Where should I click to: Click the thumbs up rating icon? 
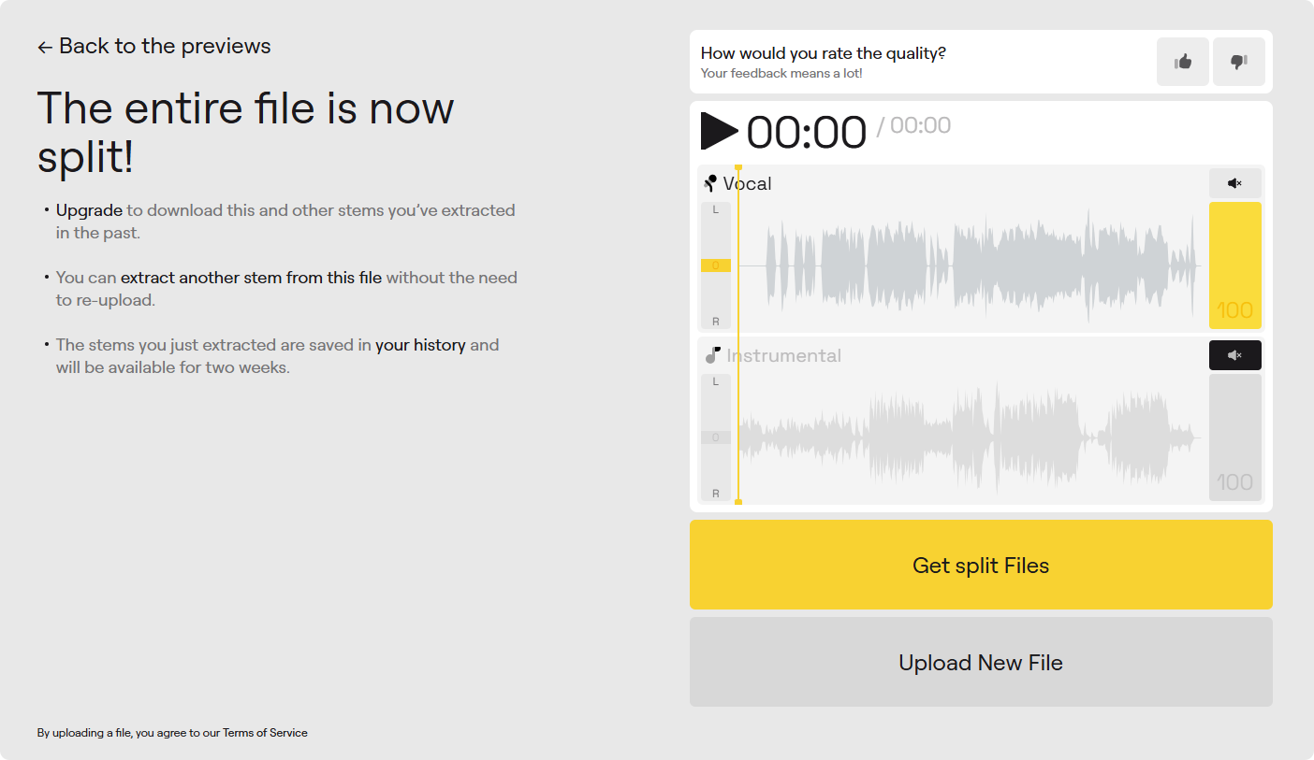point(1183,62)
